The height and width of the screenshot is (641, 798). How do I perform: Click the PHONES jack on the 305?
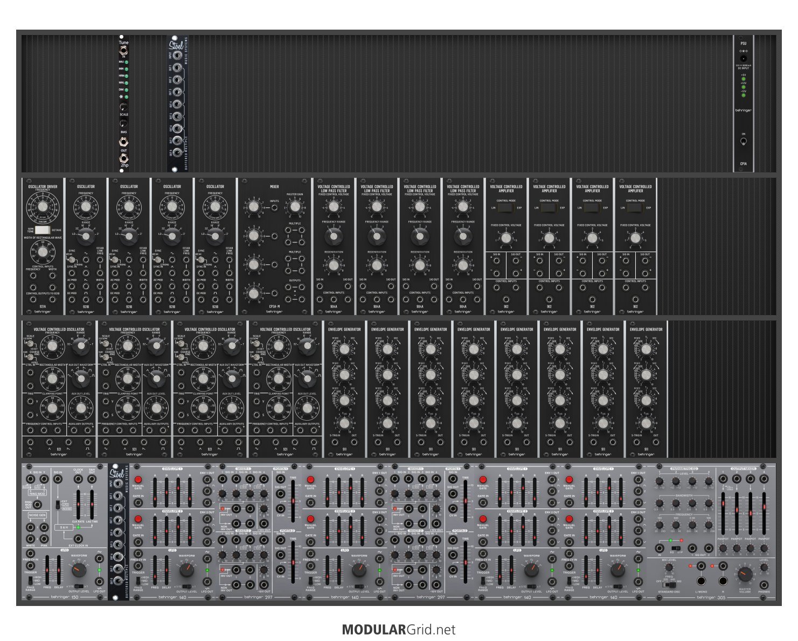[764, 585]
